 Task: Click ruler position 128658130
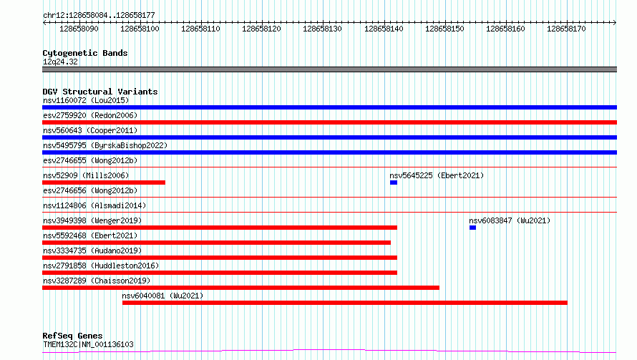(323, 29)
